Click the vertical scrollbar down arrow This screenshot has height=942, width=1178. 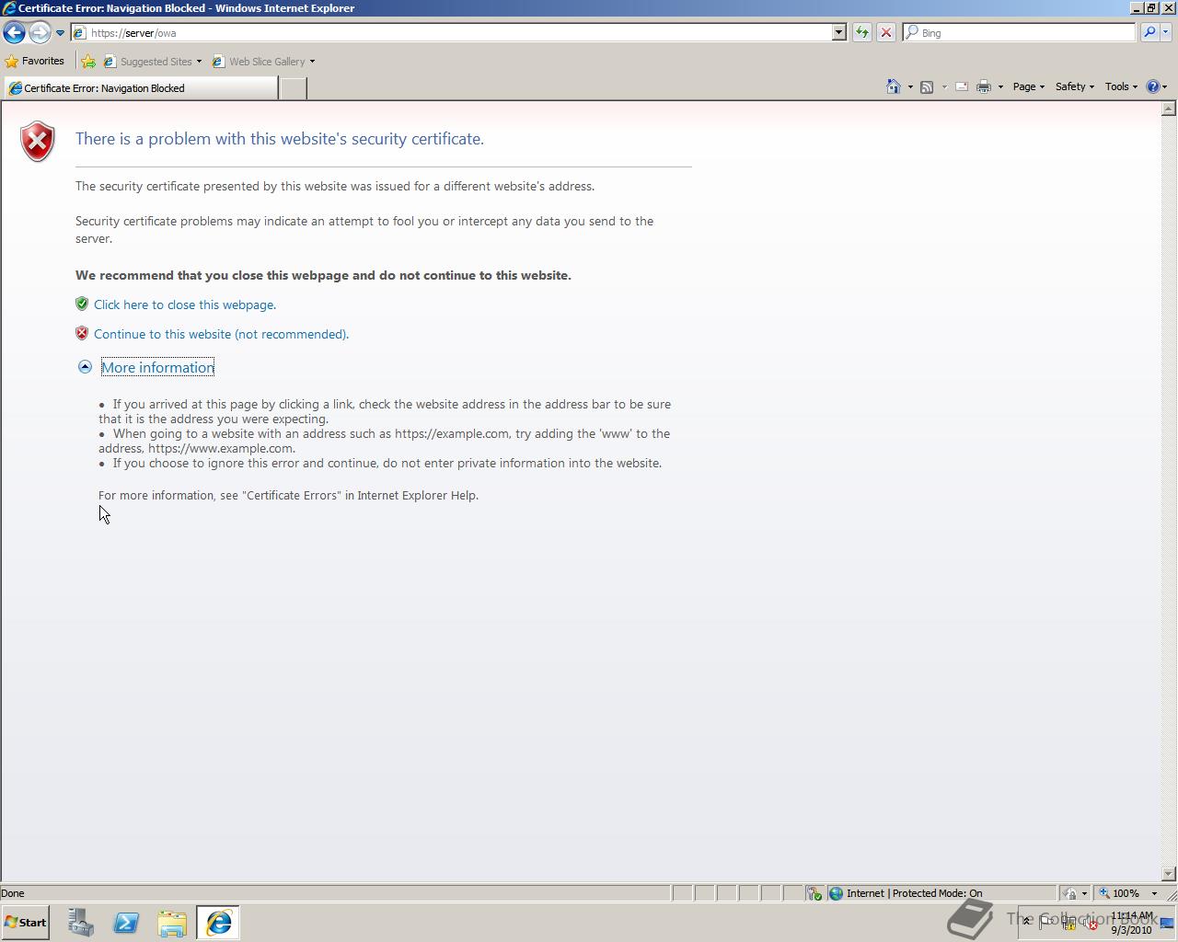click(x=1169, y=874)
